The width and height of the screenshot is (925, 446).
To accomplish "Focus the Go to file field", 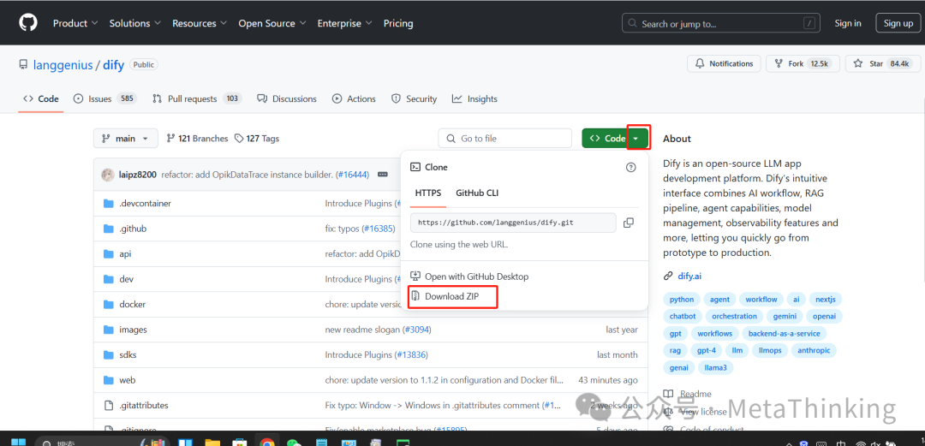I will pyautogui.click(x=505, y=139).
